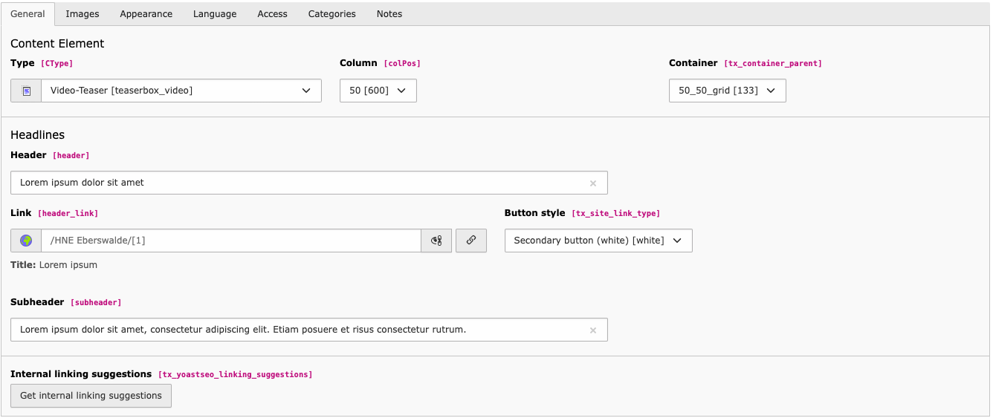996x418 pixels.
Task: Click inside the Header text field
Action: [x=297, y=183]
